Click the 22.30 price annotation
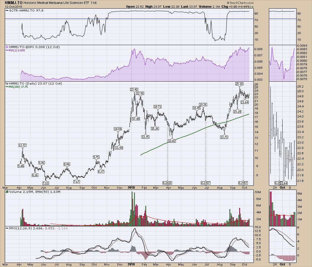This screenshot has width=312, height=267. 140,93
